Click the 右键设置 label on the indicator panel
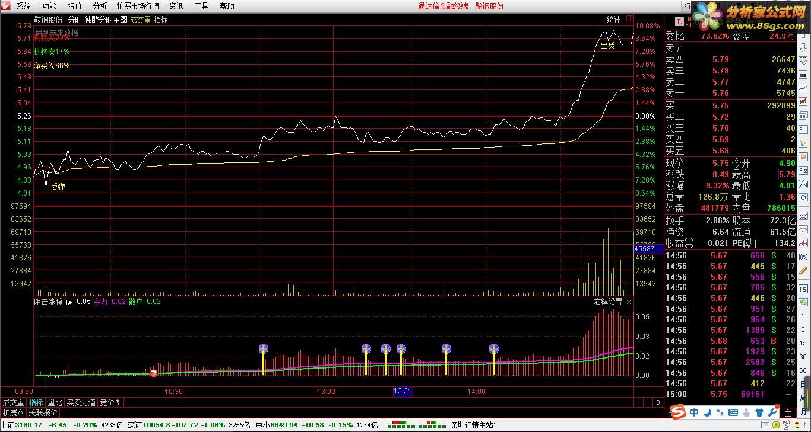811x432 pixels. coord(609,302)
